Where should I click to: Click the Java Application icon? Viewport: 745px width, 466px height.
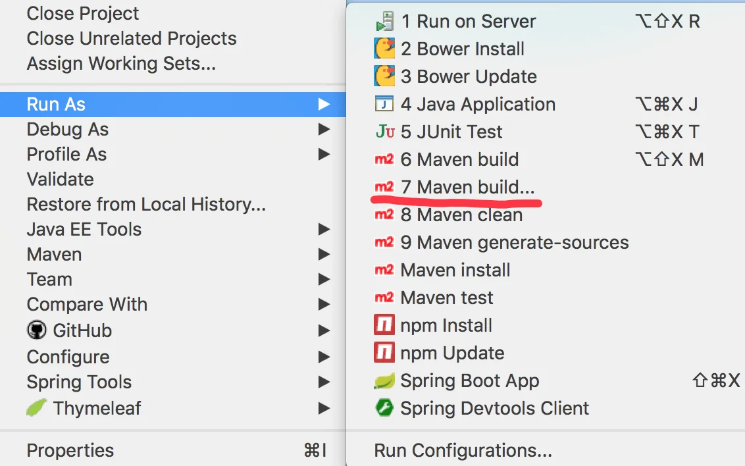[384, 103]
